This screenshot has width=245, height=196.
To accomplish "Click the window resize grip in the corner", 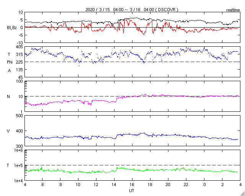I will click(243, 194).
